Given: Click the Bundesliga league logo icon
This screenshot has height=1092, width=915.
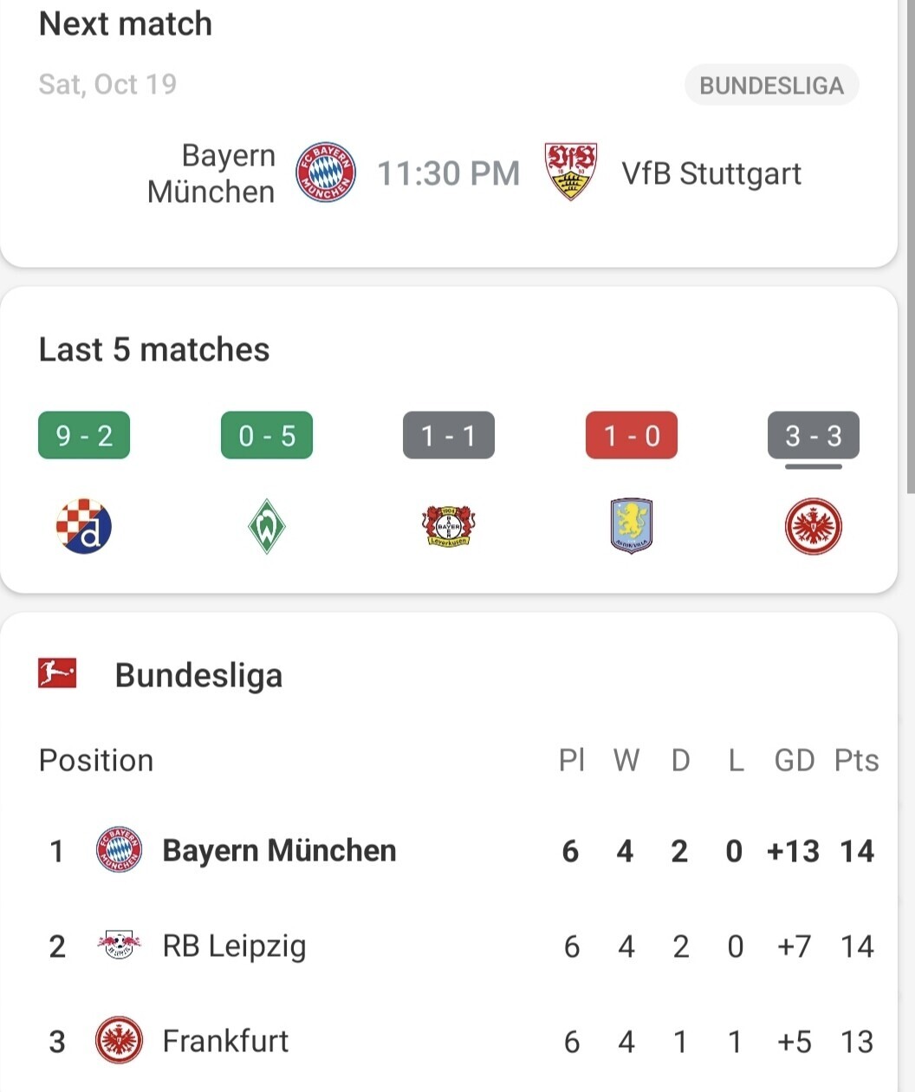Looking at the screenshot, I should point(57,673).
